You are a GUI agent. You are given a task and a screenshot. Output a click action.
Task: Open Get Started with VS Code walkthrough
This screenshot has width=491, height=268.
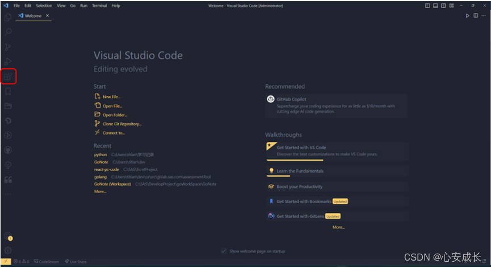click(x=337, y=151)
